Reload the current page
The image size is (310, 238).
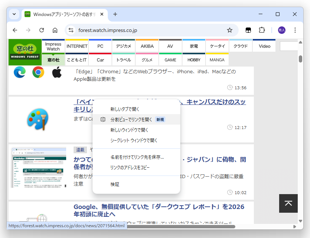pyautogui.click(x=42, y=30)
